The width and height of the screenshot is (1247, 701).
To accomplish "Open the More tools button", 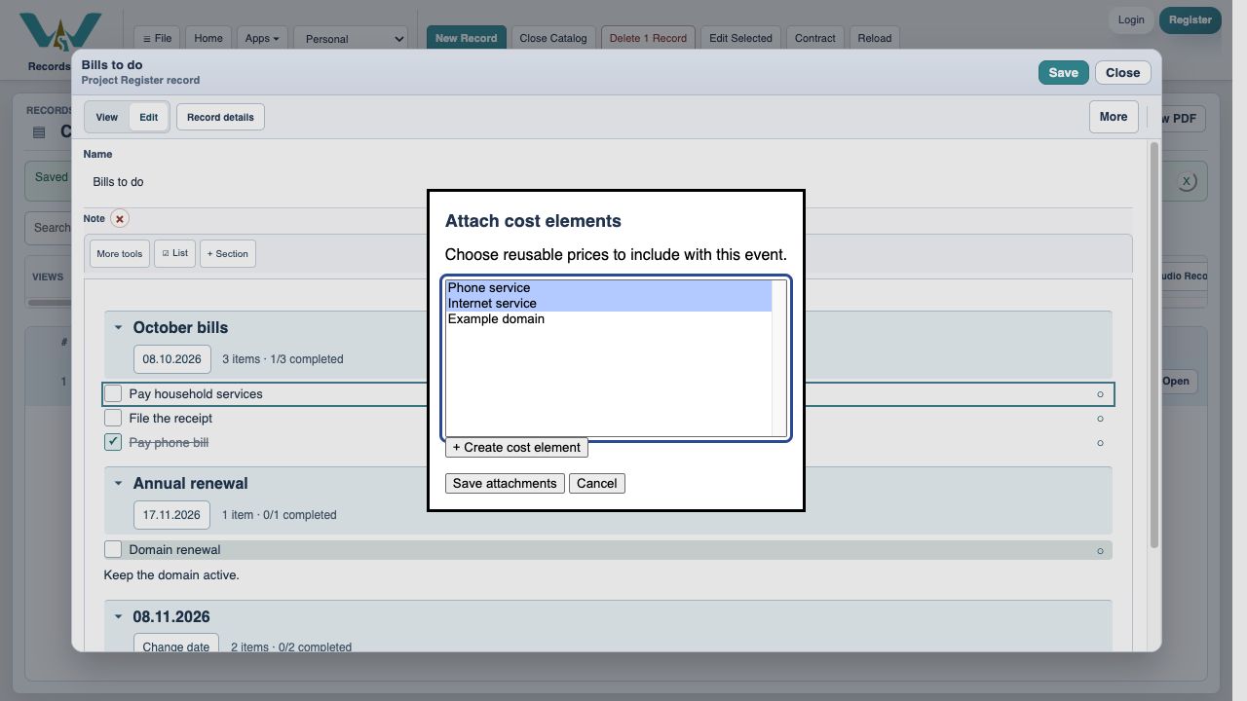I will [x=119, y=254].
